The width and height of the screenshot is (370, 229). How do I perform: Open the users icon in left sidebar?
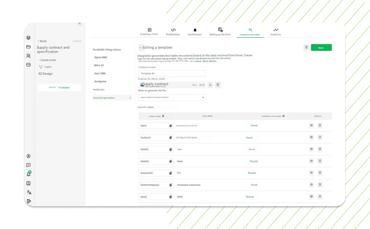coord(28,56)
